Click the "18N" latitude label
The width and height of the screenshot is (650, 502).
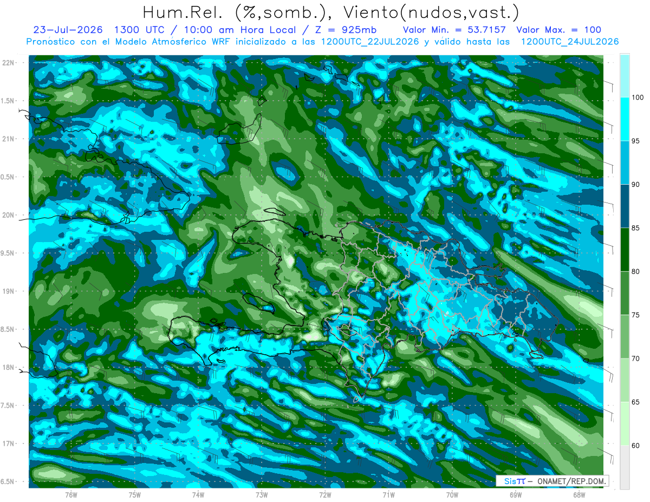(9, 367)
